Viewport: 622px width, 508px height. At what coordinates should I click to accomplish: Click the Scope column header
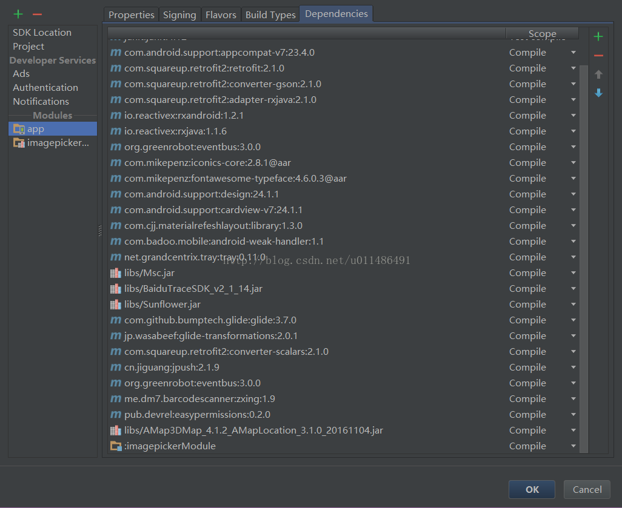click(542, 33)
